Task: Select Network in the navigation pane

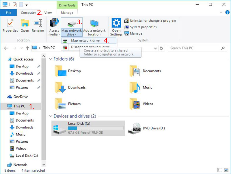Action: point(17,165)
